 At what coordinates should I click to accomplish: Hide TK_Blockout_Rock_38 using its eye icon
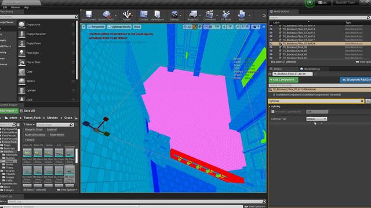pos(271,47)
